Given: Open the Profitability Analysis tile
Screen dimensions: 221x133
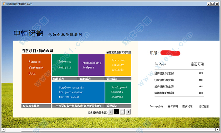Looking at the screenshot, I should point(91,65).
